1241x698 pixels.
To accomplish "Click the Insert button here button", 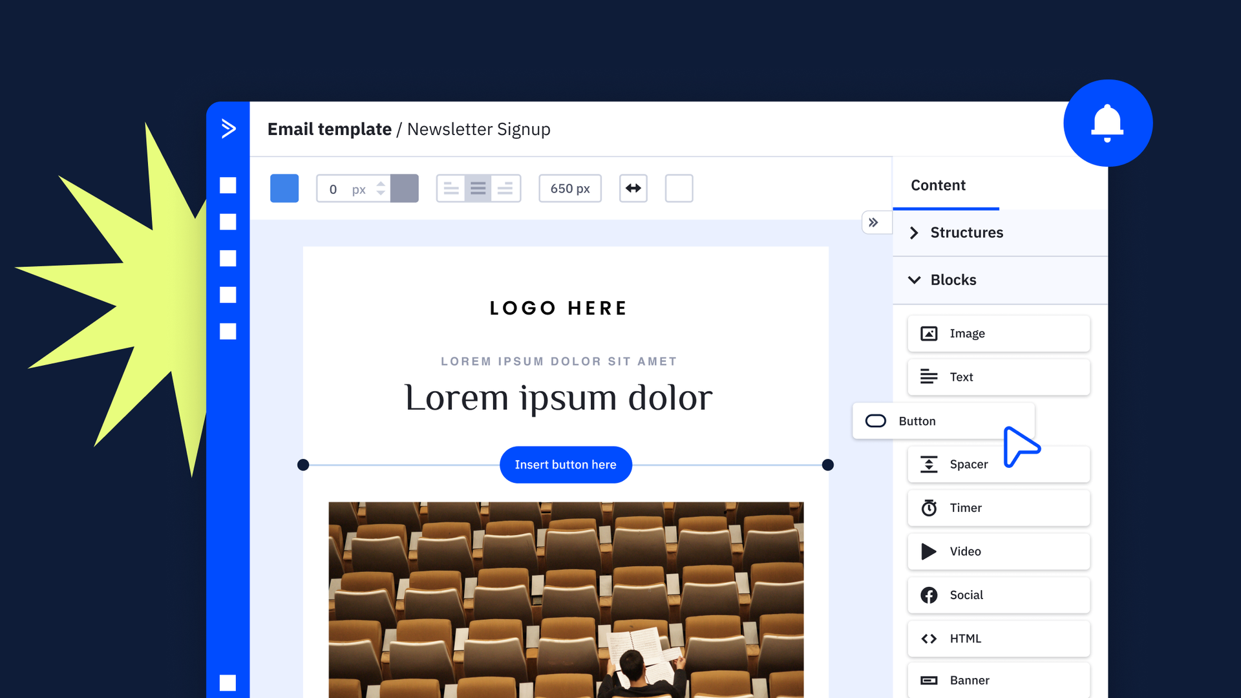I will click(566, 465).
